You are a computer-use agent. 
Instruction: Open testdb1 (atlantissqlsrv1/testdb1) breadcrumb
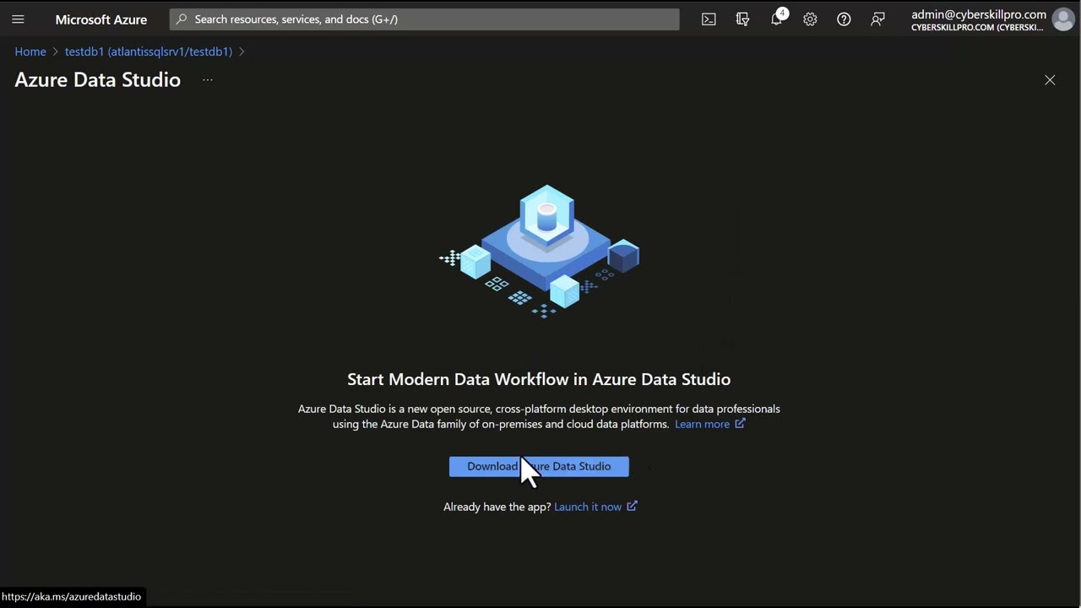point(149,52)
